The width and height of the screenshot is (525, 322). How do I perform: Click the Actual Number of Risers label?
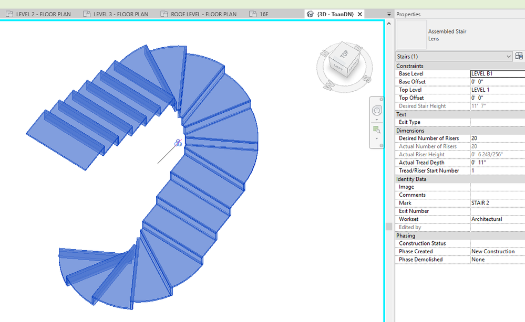point(428,146)
